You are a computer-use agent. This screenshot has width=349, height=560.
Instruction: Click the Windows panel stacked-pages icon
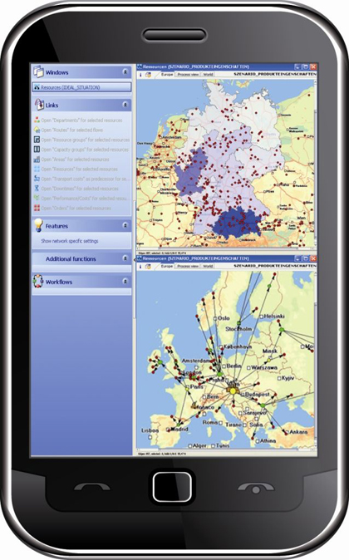(38, 71)
